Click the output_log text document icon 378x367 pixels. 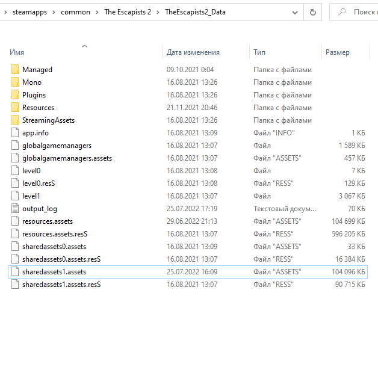pos(15,209)
